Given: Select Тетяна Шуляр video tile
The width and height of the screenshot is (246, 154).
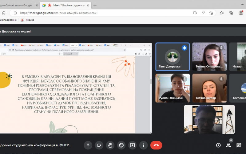Looking at the screenshot, I should pyautogui.click(x=209, y=88).
